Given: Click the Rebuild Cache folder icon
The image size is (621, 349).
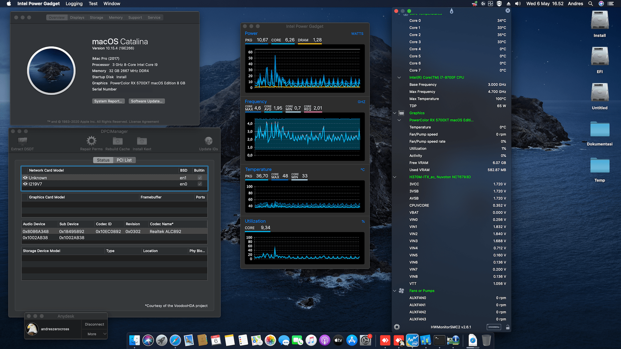Looking at the screenshot, I should [117, 141].
